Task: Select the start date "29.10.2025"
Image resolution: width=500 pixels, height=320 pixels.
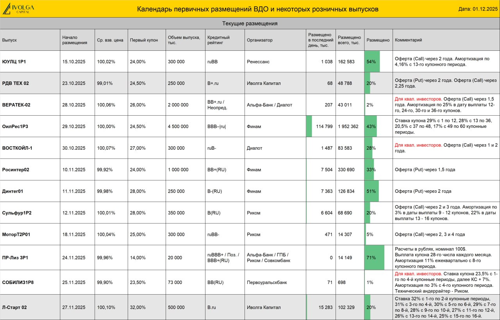Action: (x=73, y=127)
